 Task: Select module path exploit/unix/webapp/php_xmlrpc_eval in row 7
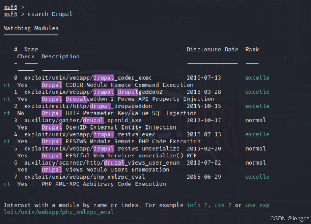click(x=84, y=177)
